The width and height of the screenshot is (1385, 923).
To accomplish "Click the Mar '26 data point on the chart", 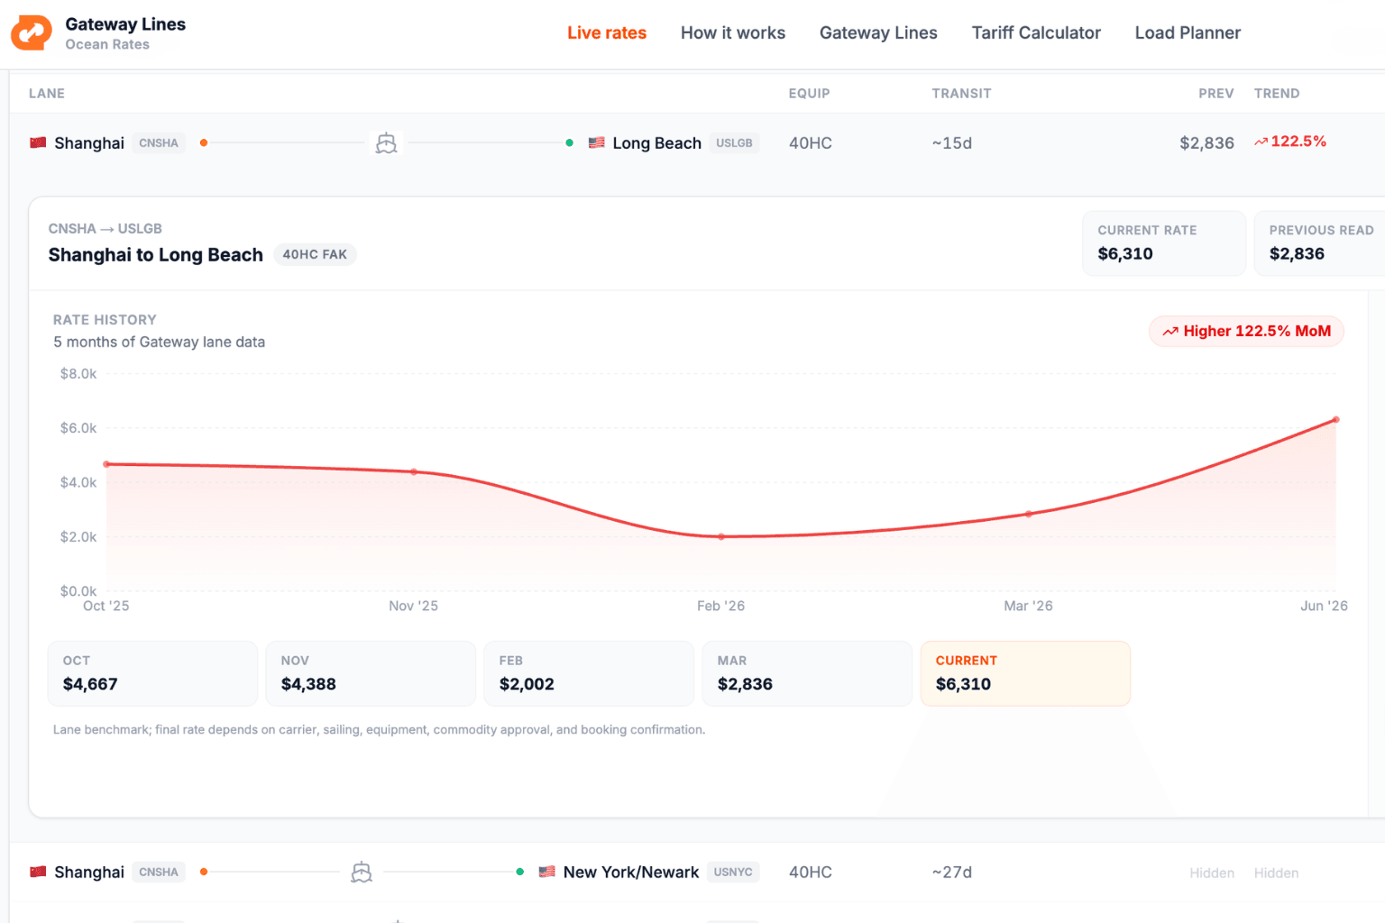I will tap(1029, 514).
